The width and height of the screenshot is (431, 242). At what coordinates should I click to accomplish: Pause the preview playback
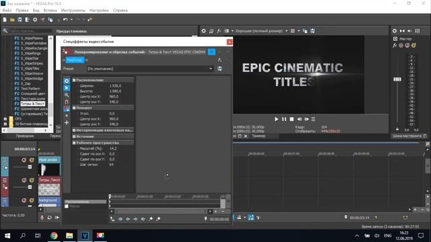point(284,119)
